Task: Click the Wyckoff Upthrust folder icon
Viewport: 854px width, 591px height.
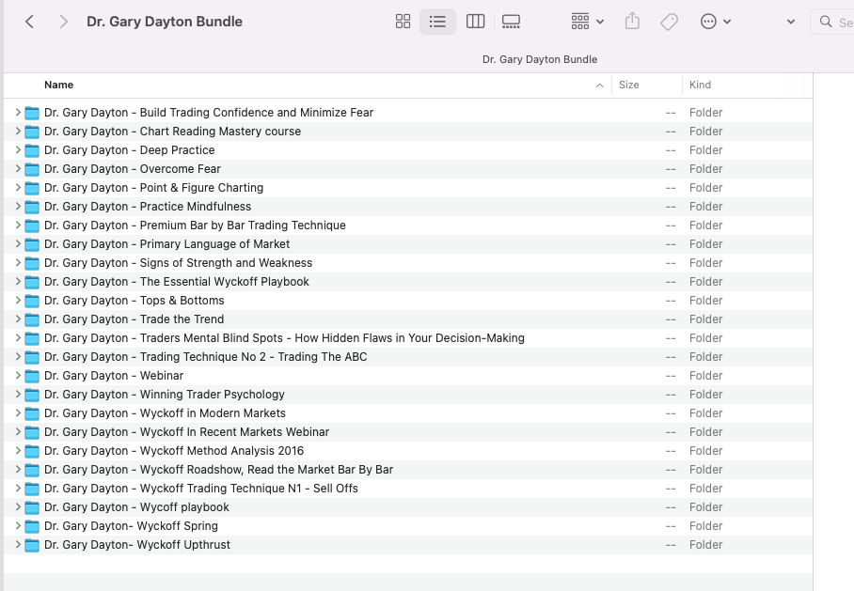Action: click(x=32, y=545)
